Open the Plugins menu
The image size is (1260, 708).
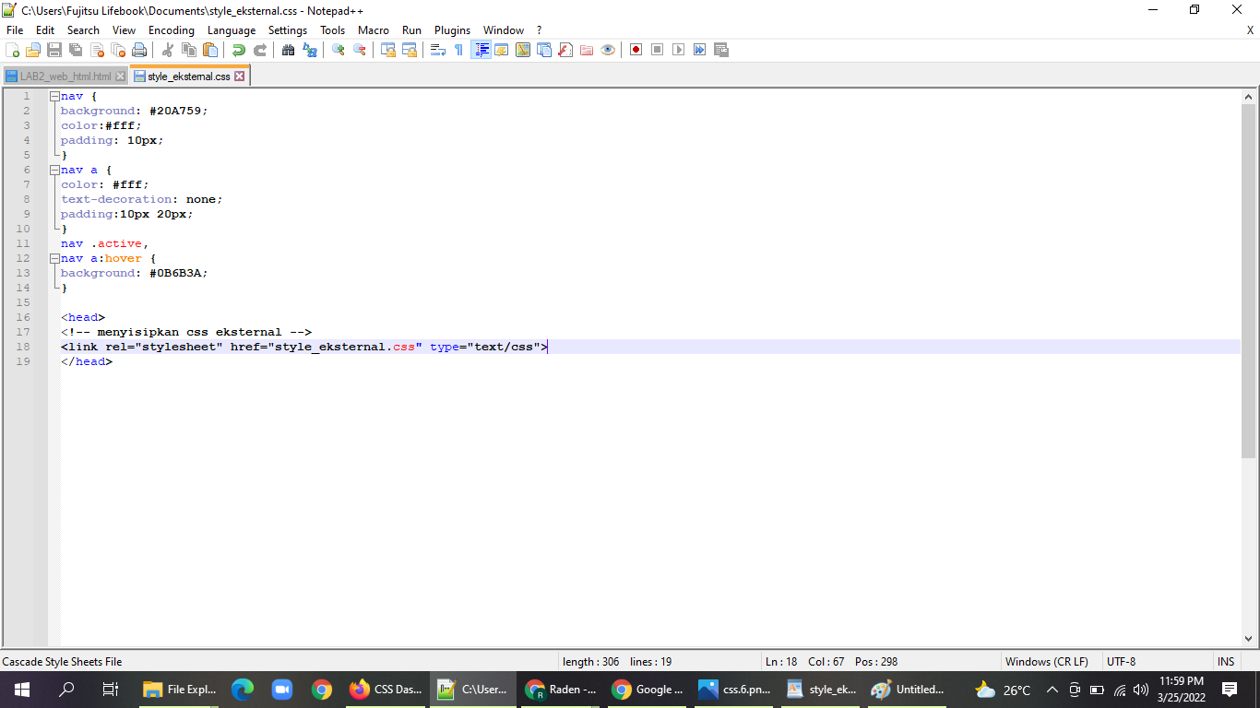(452, 30)
